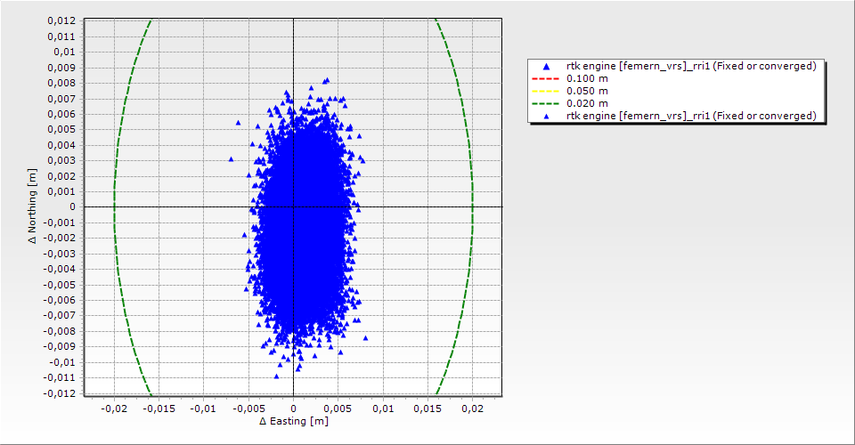The width and height of the screenshot is (855, 445).
Task: Click the Δ Northing [m] axis title
Action: [34, 206]
